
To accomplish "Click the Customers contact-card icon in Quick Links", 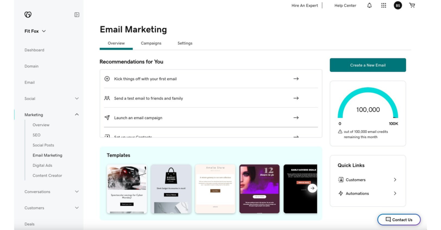I will coord(340,180).
